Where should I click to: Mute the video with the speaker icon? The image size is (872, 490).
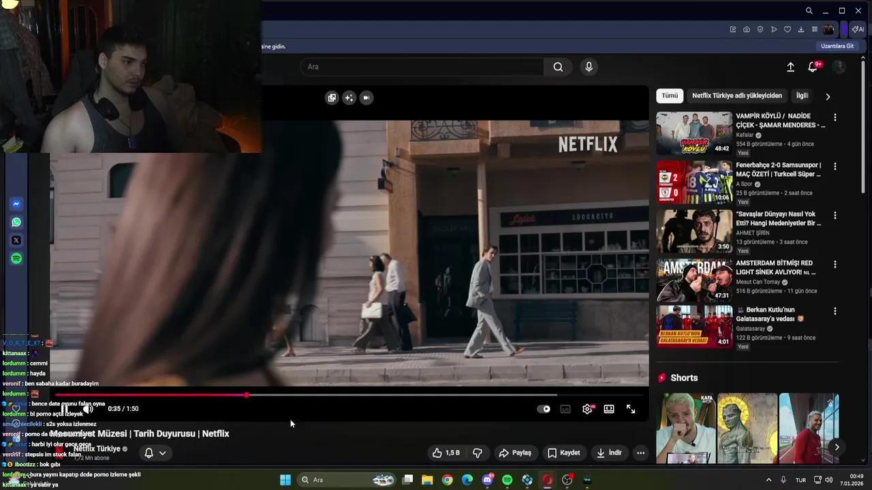click(88, 409)
